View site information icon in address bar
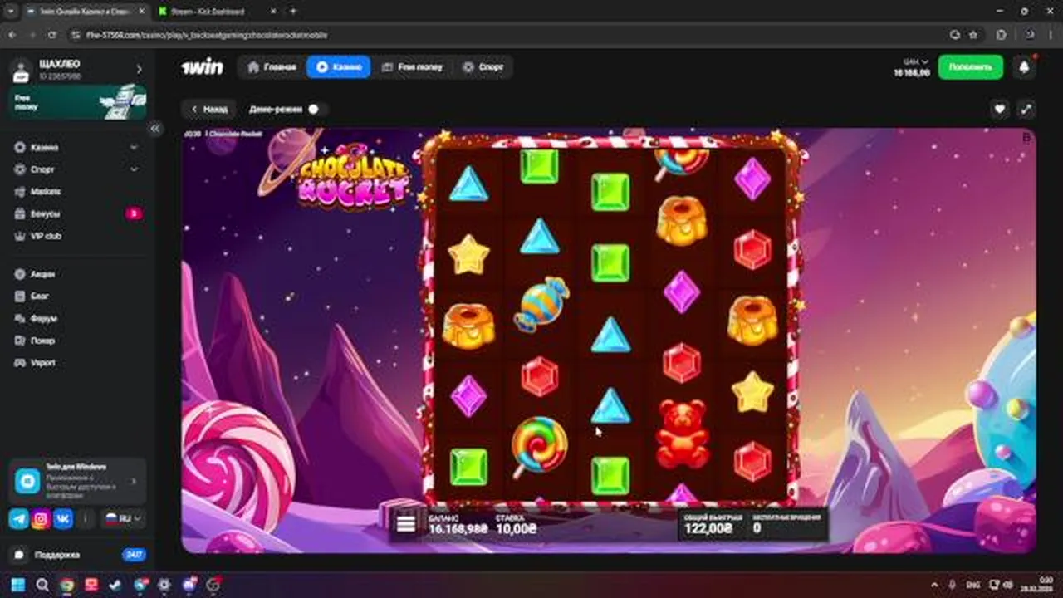The height and width of the screenshot is (598, 1063). [76, 35]
